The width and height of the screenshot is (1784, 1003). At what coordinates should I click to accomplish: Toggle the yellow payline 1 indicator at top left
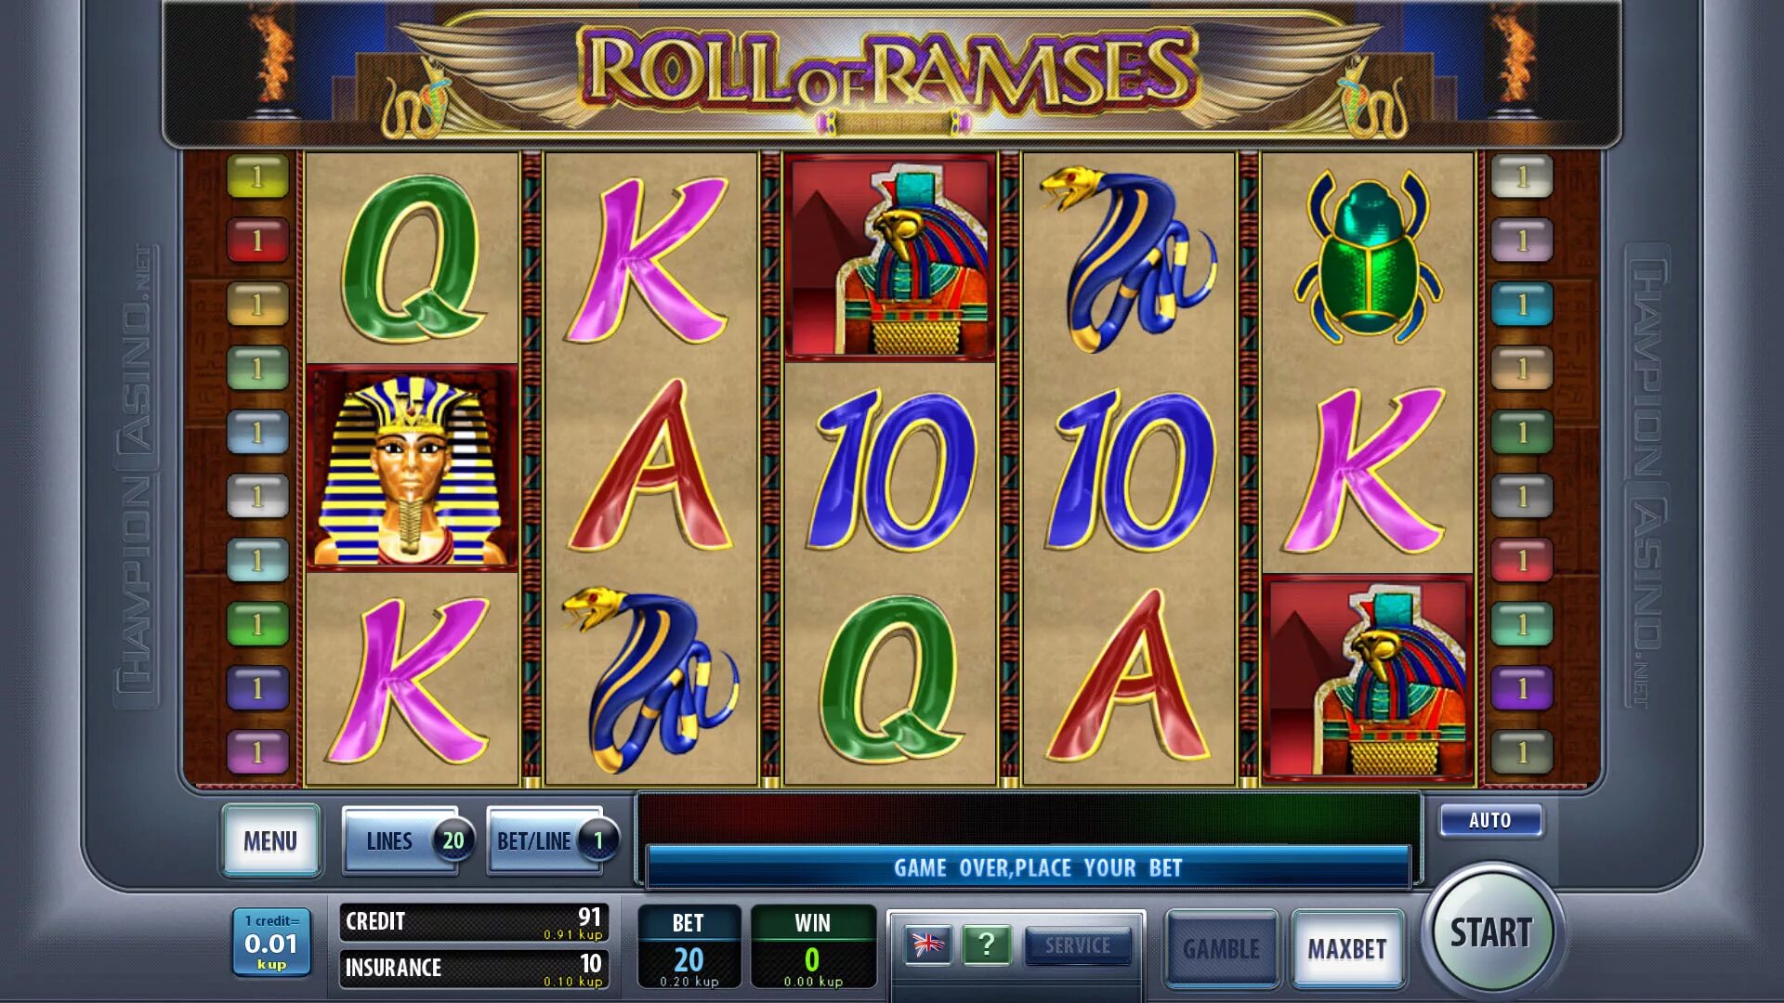258,176
